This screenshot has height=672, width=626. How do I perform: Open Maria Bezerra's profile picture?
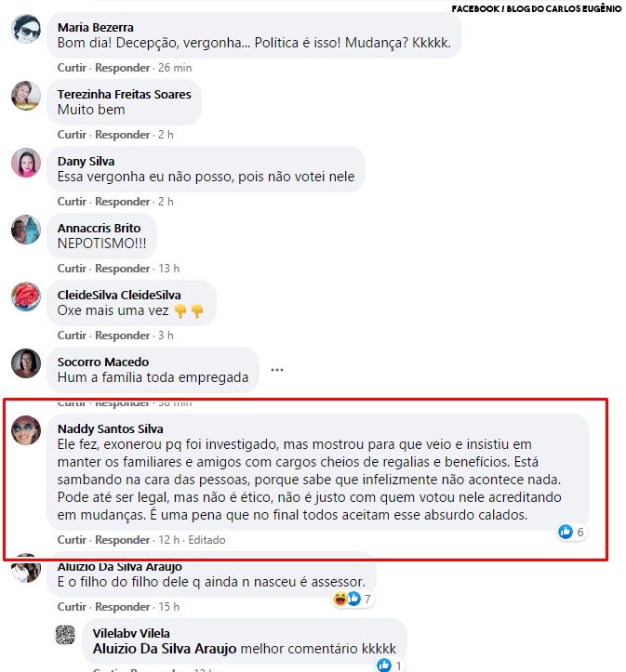coord(26,29)
